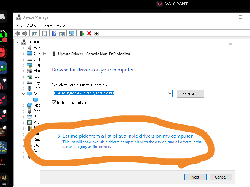Open the red helmet Discord server
The width and height of the screenshot is (250, 187).
(x=3, y=52)
